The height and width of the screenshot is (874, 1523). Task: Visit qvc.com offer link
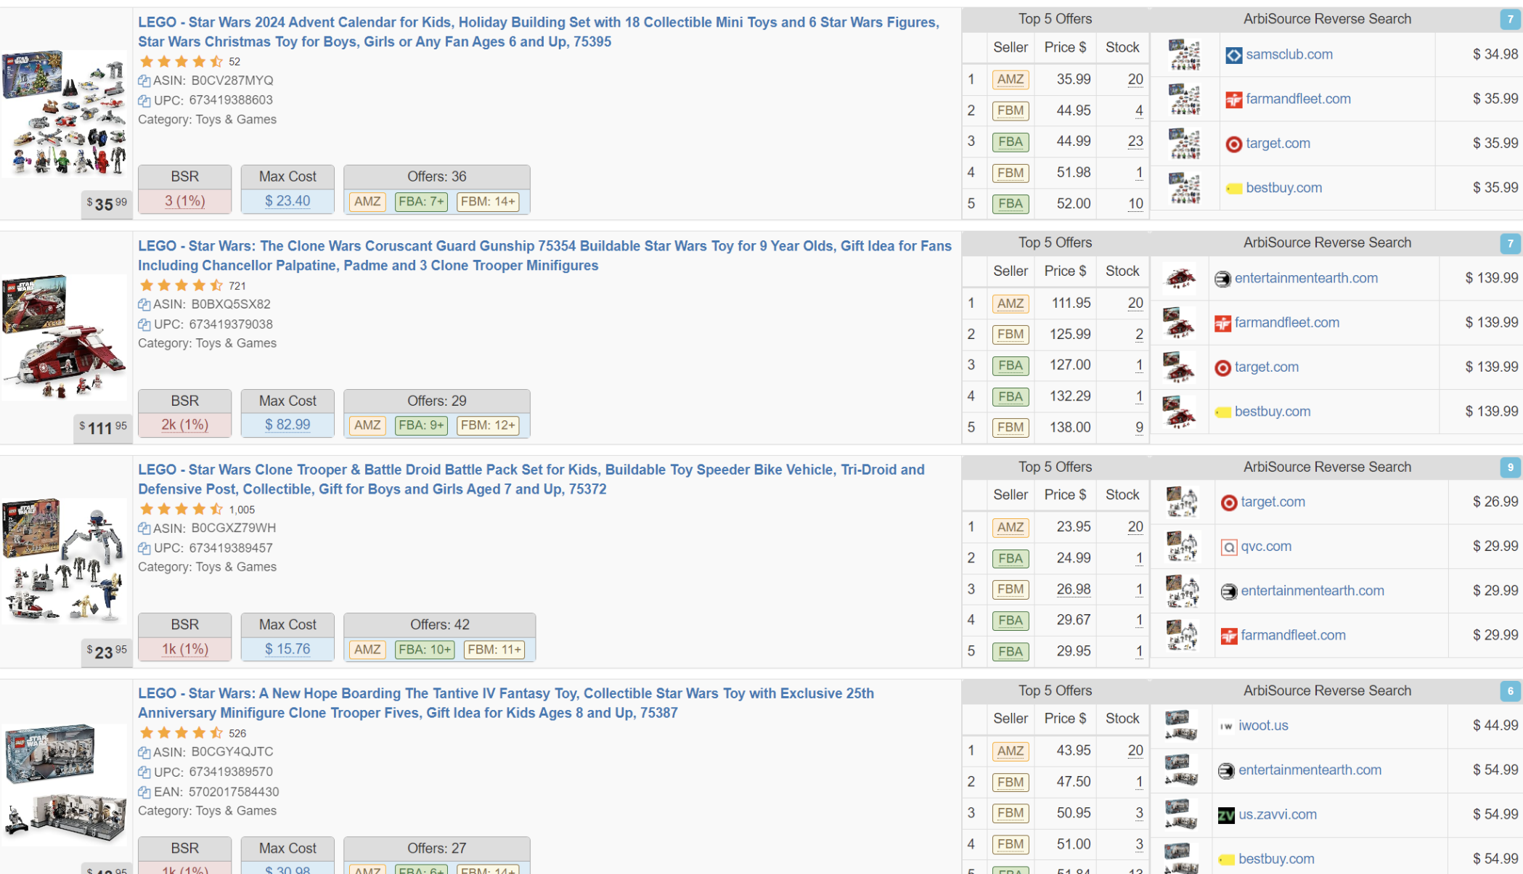[1265, 546]
